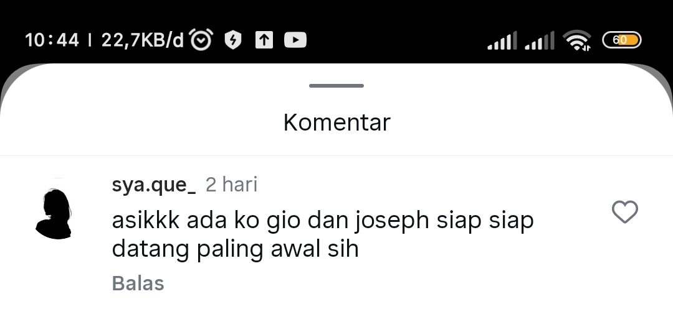Tap the Komentar sheet drag handle
This screenshot has width=673, height=322.
click(x=336, y=86)
